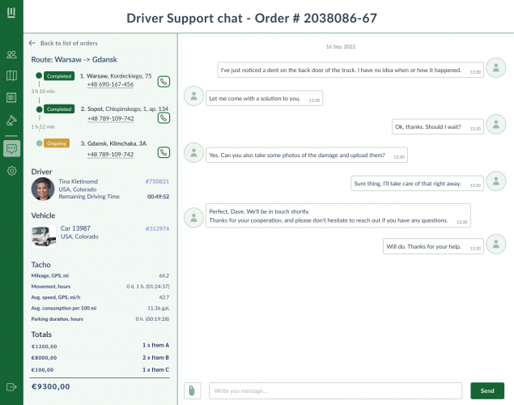The height and width of the screenshot is (405, 514).
Task: Click phone number +48 690-167-456
Action: coord(110,84)
